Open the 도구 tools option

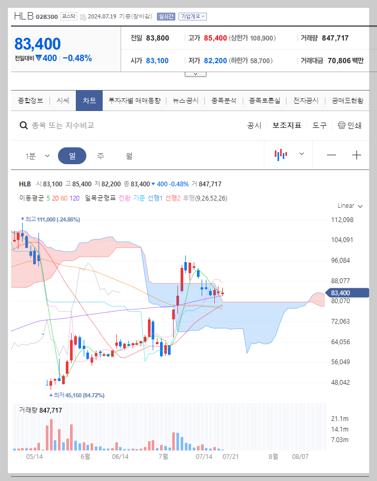coord(319,126)
